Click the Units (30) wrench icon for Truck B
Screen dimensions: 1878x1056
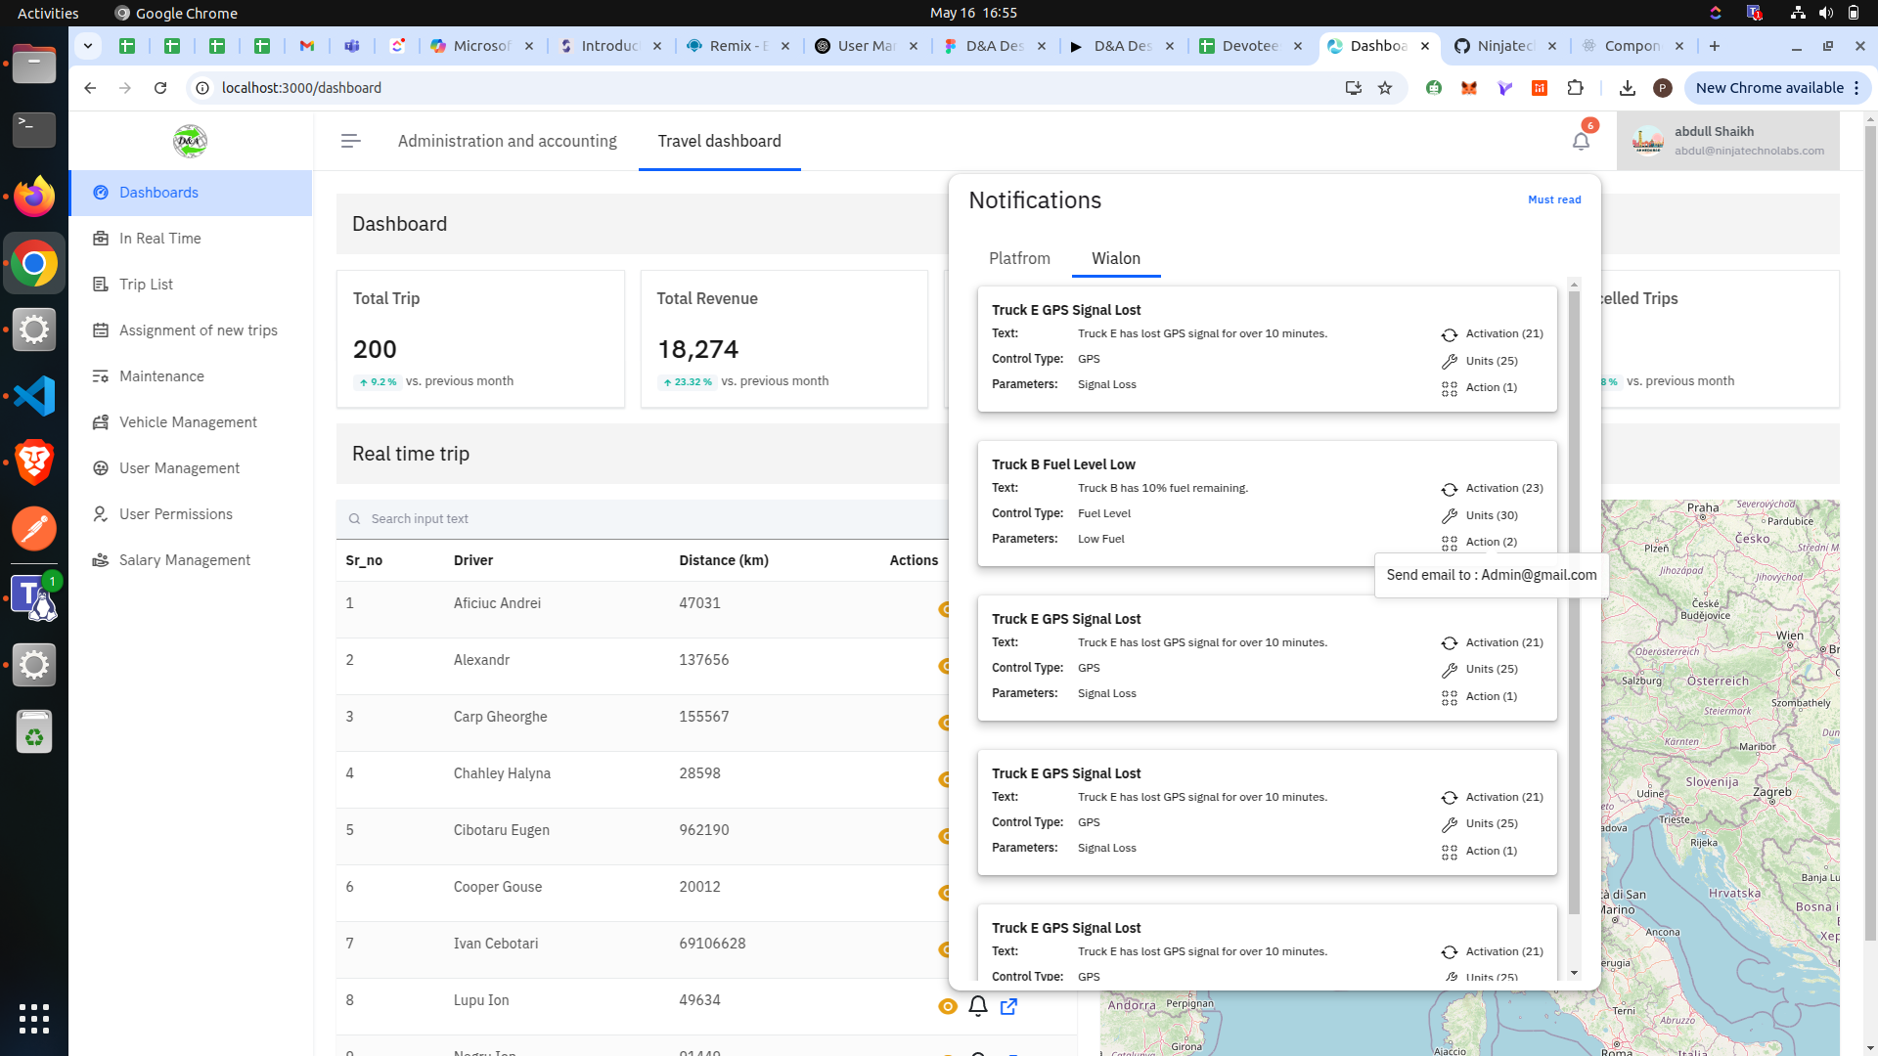pyautogui.click(x=1450, y=516)
